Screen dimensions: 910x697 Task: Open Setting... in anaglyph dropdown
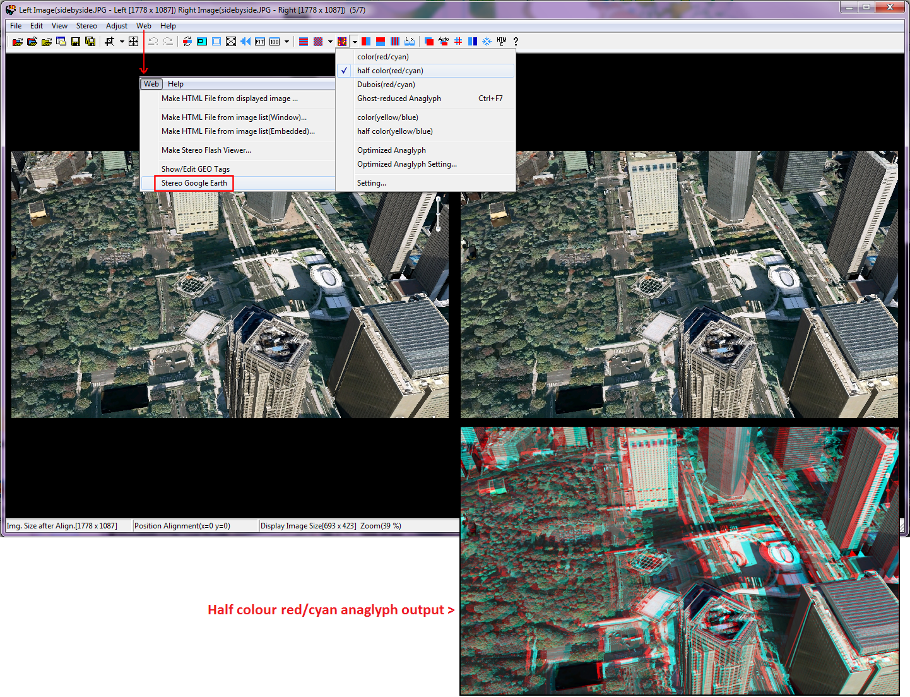tap(425, 183)
